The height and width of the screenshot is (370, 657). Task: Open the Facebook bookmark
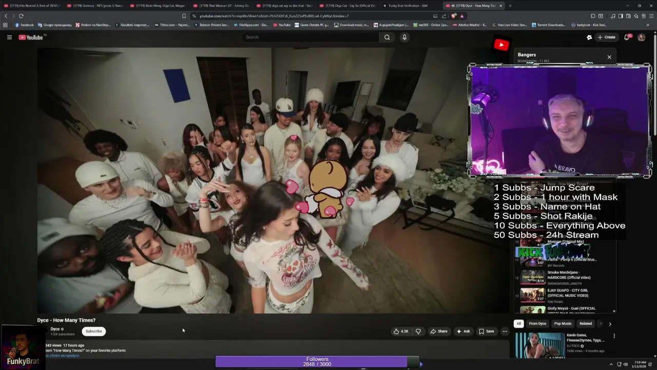24,25
